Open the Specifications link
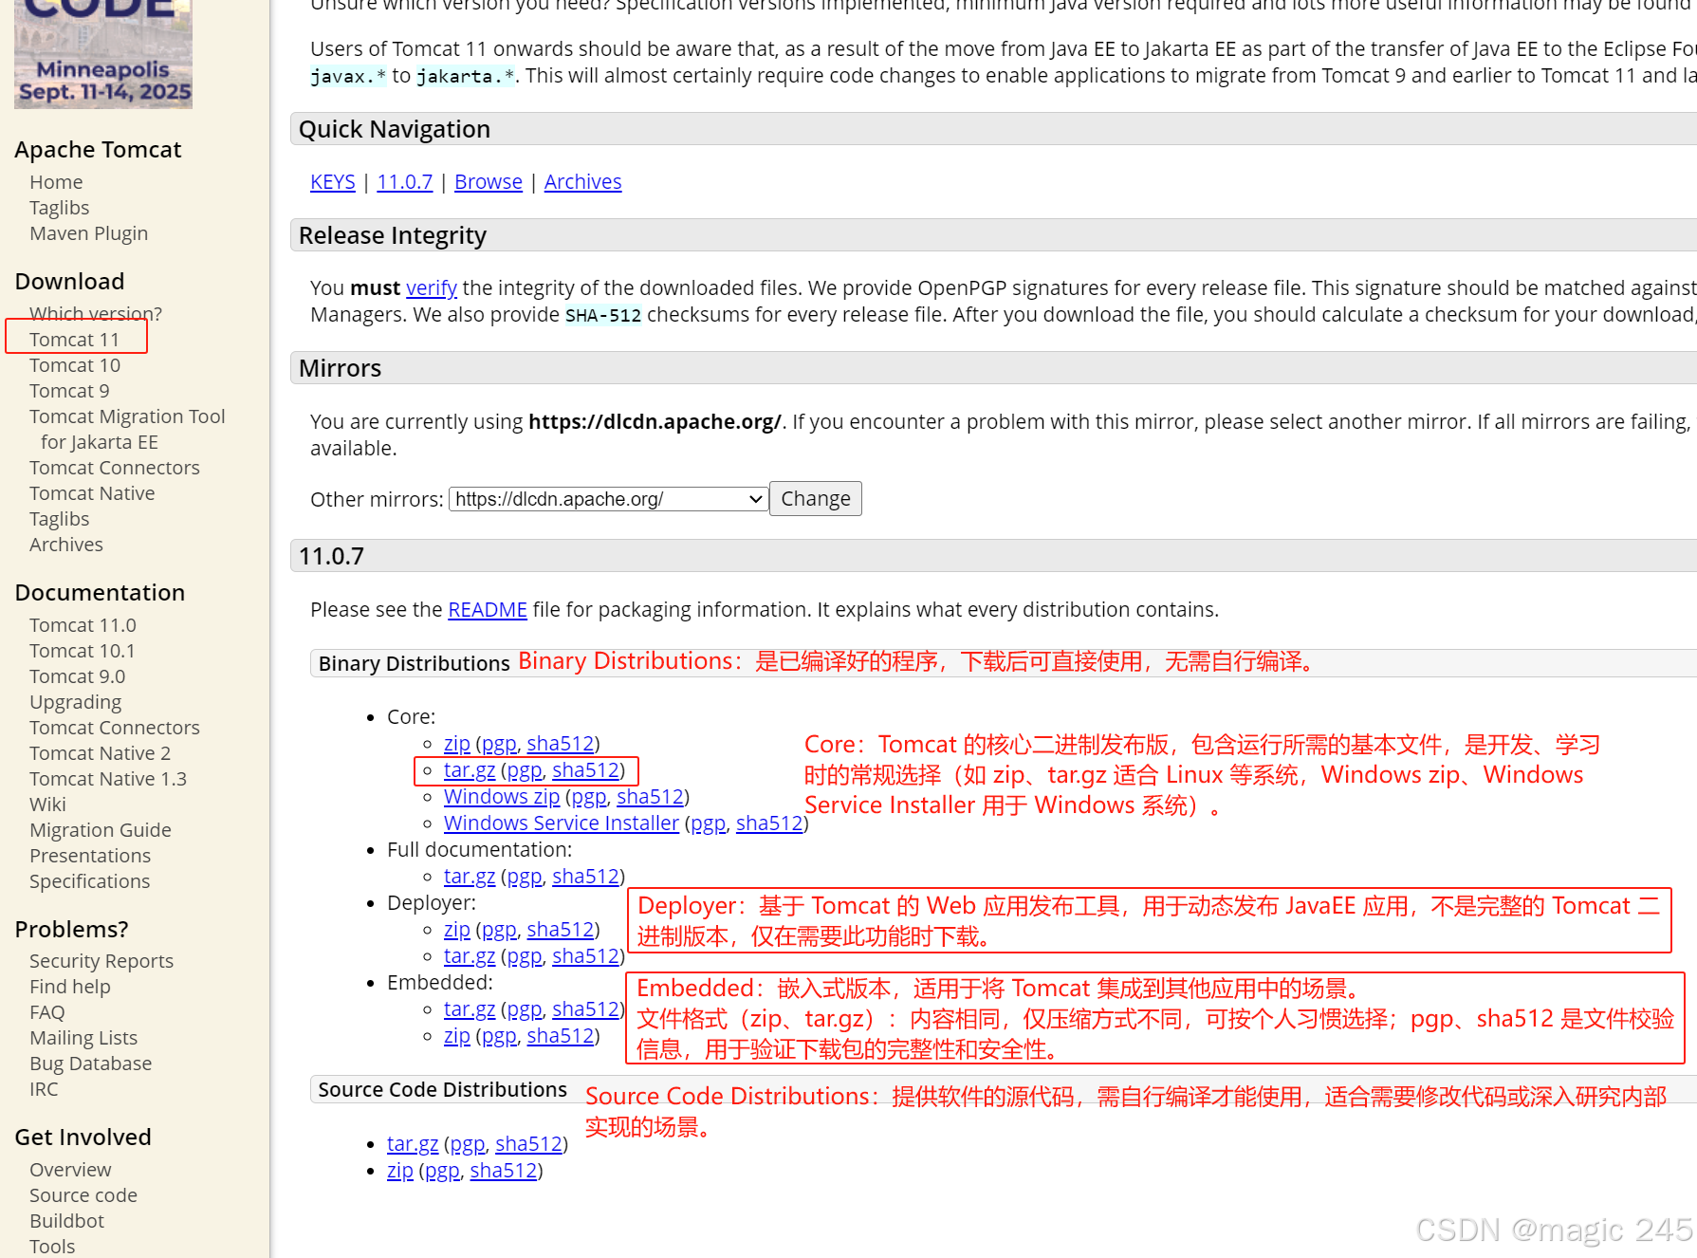The height and width of the screenshot is (1258, 1697). click(x=89, y=881)
